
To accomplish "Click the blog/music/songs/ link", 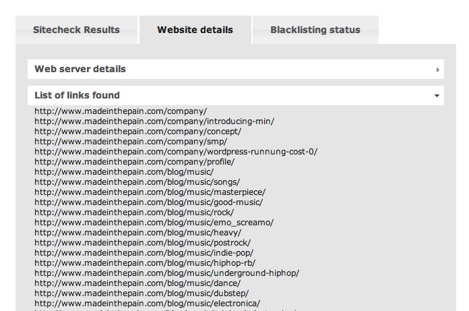I will click(137, 182).
